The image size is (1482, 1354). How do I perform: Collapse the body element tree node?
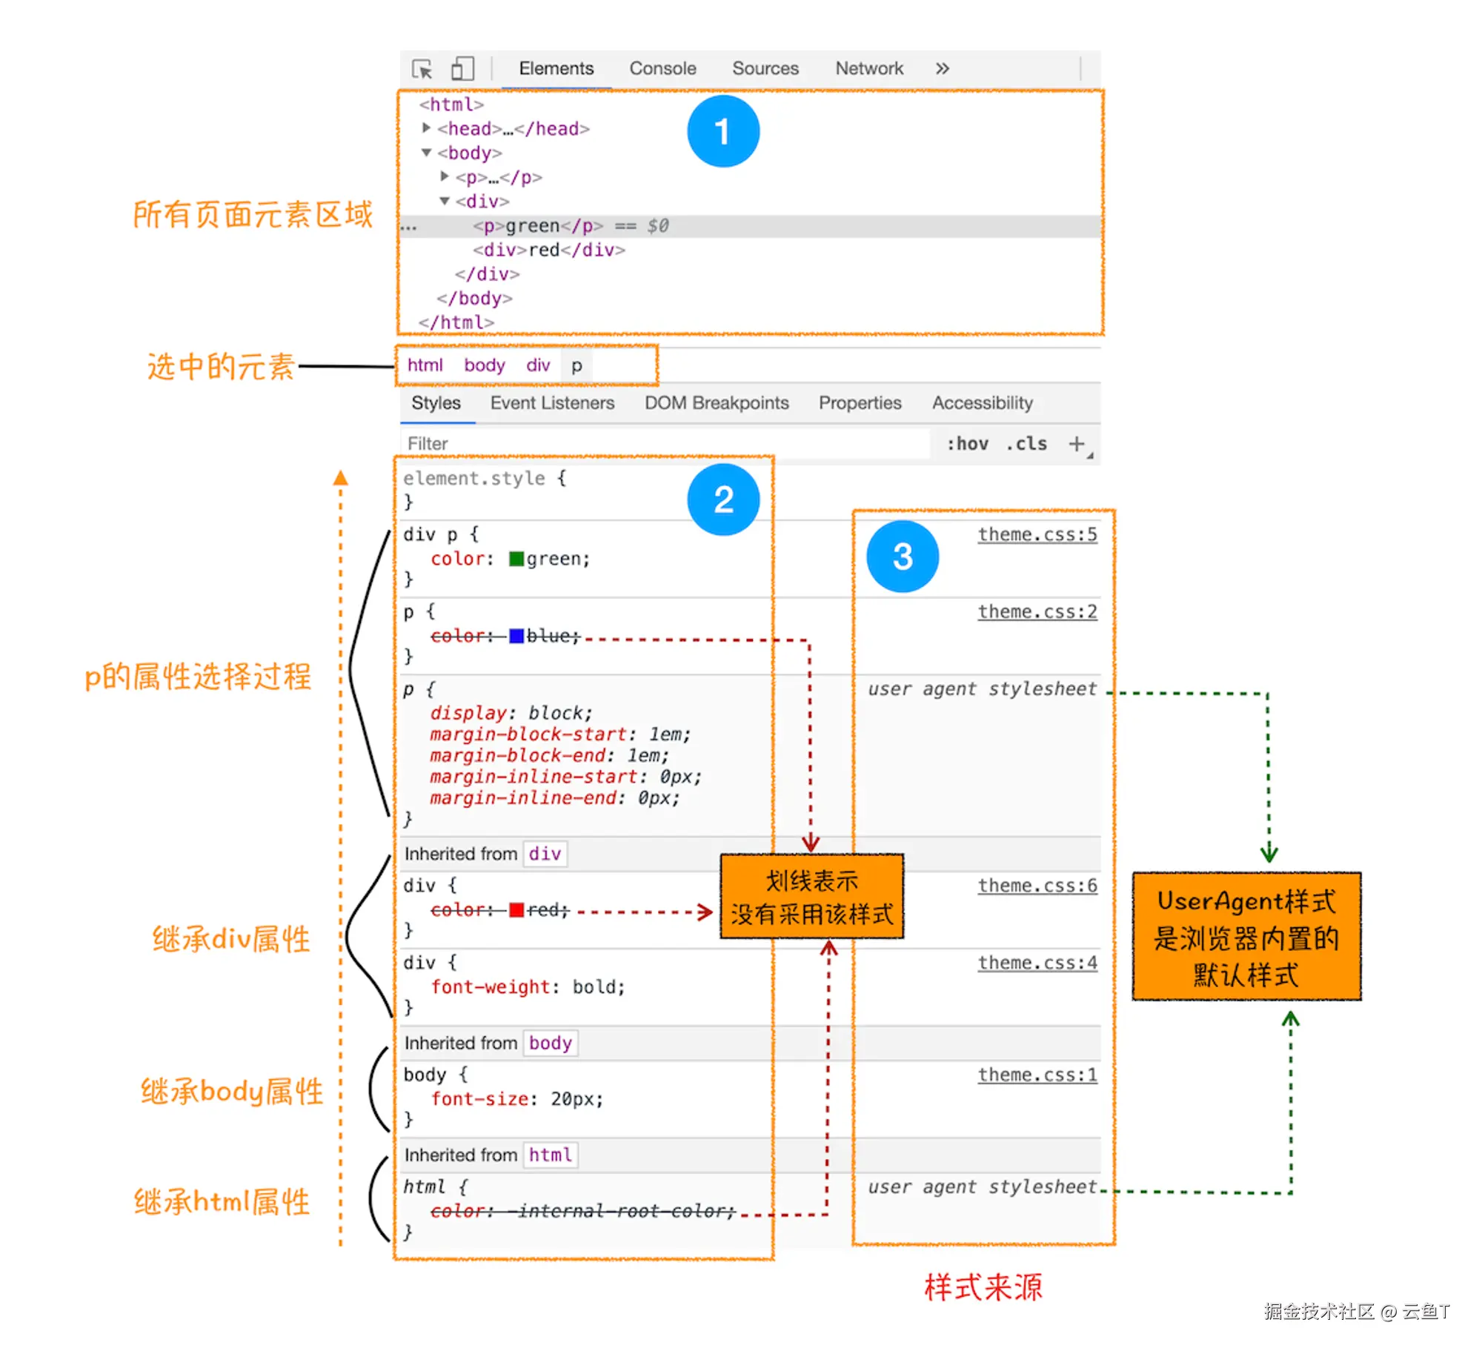tap(426, 153)
